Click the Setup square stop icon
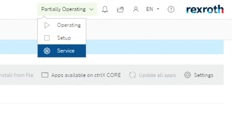Screen dimensions: 232x125 (x=47, y=38)
